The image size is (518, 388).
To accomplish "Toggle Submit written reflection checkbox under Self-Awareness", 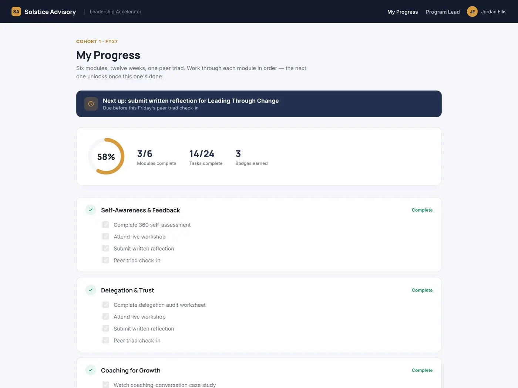I will pos(106,248).
